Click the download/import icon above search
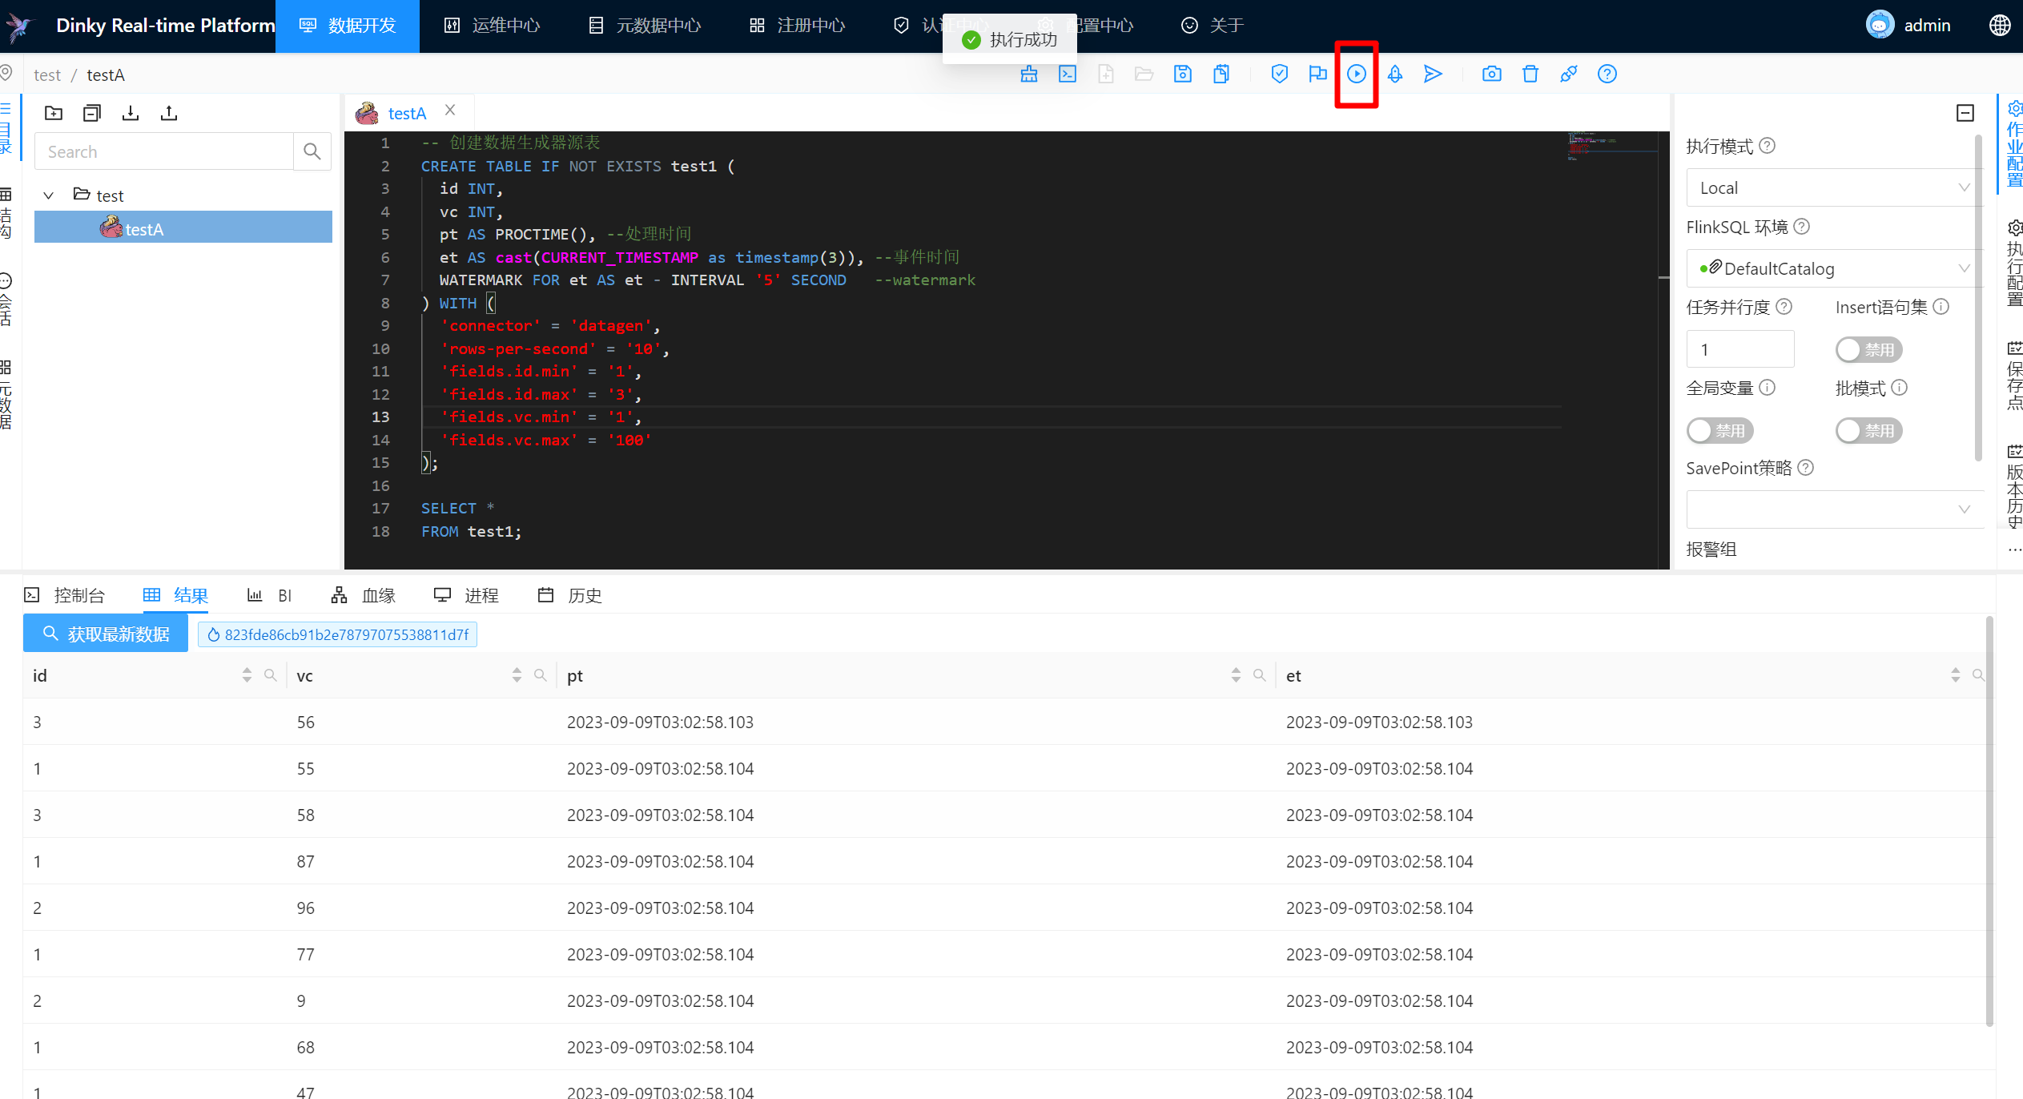Screen dimensions: 2023x1099 click(x=131, y=113)
